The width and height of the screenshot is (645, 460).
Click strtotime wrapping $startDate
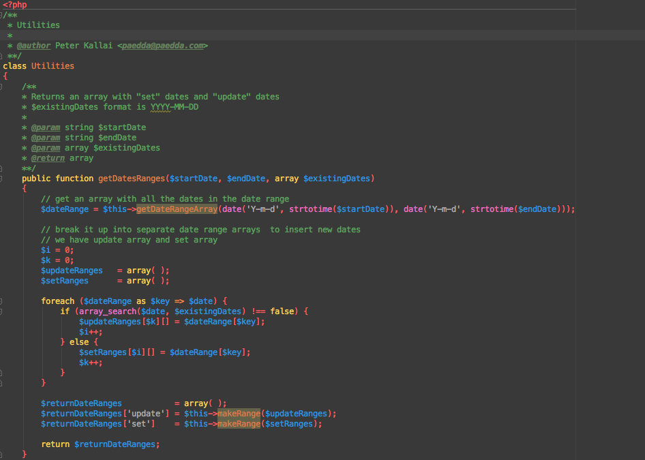click(311, 209)
